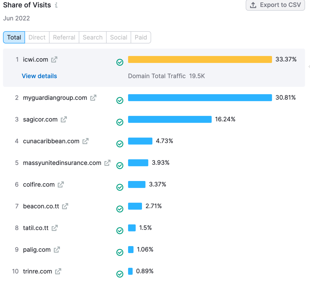
Task: Toggle the green check for trinre.com
Action: pos(120,274)
